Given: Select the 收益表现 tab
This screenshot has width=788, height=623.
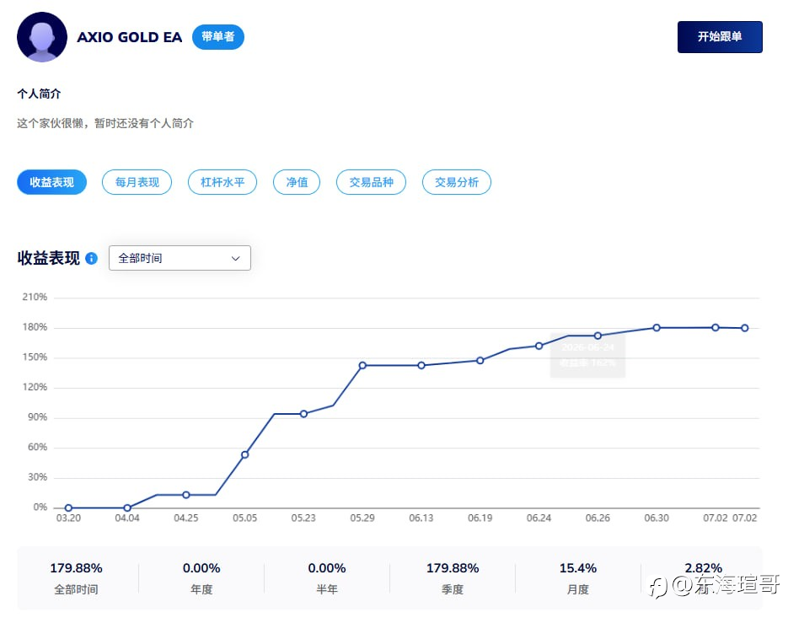Looking at the screenshot, I should point(51,182).
